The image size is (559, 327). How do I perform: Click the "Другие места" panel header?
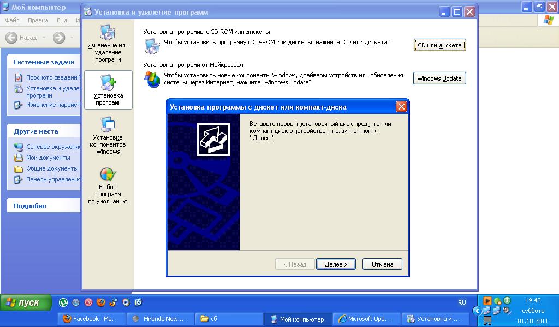pos(44,131)
